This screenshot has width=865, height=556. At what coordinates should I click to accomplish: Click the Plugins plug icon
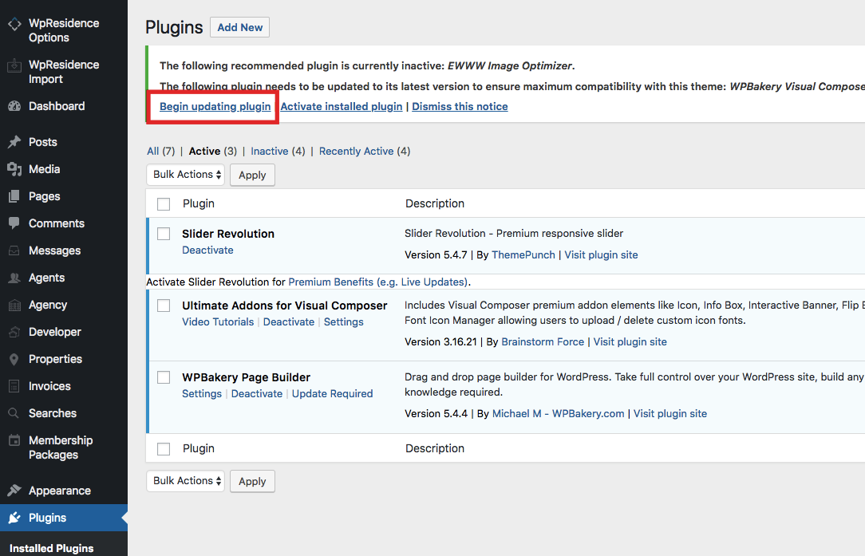click(15, 518)
